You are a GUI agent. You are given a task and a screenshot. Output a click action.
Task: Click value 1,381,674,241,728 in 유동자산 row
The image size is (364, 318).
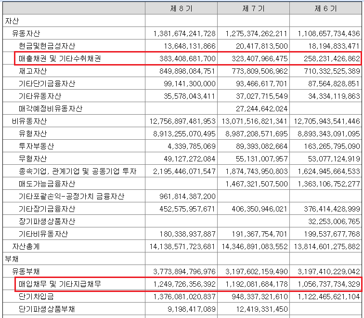pos(184,33)
